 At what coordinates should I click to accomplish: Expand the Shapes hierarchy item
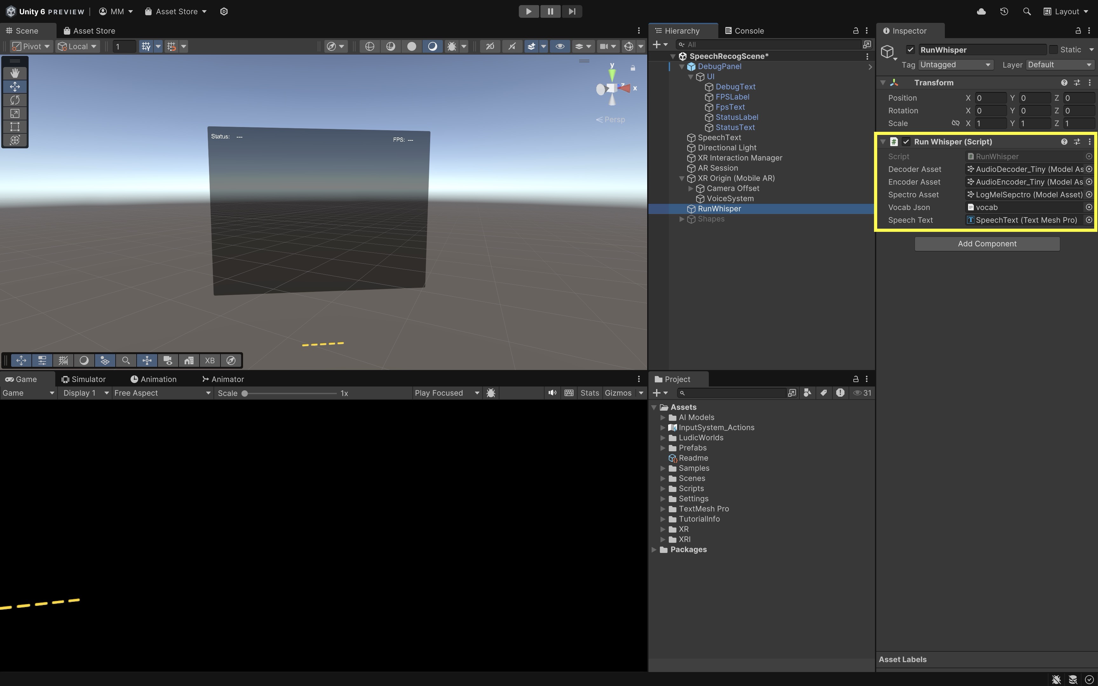(x=681, y=219)
